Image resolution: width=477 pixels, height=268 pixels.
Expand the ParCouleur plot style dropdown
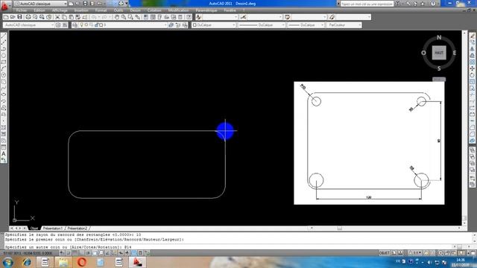pyautogui.click(x=359, y=25)
